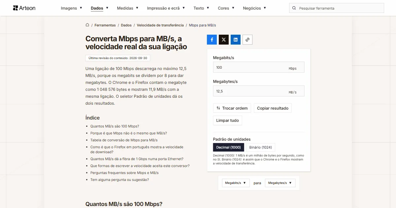This screenshot has height=208, width=396.
Task: Click Limpar tudo button
Action: tap(227, 121)
